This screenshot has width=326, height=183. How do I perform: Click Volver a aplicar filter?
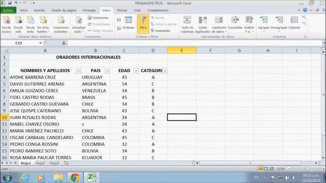pos(164,24)
